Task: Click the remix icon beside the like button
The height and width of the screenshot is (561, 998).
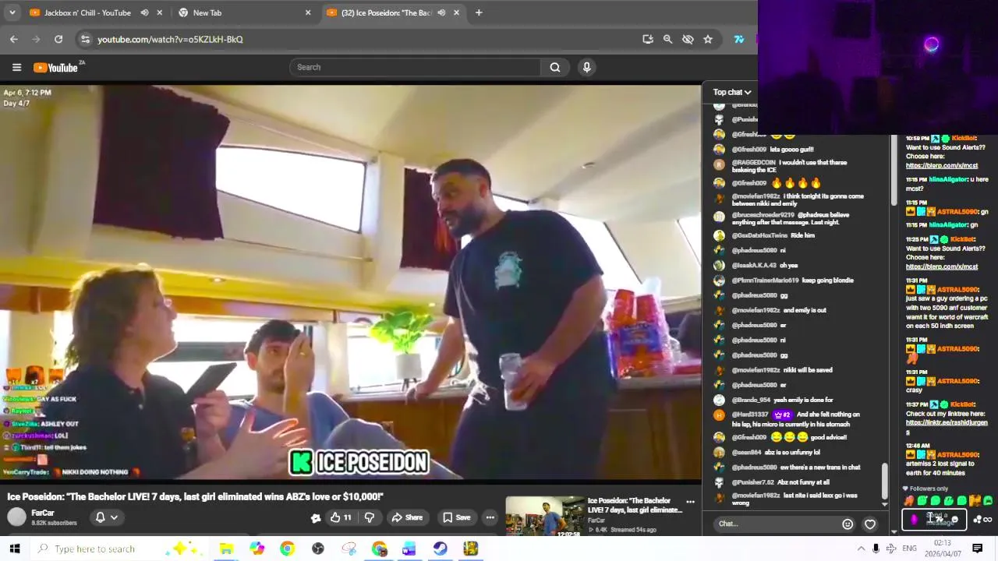Action: pos(316,517)
